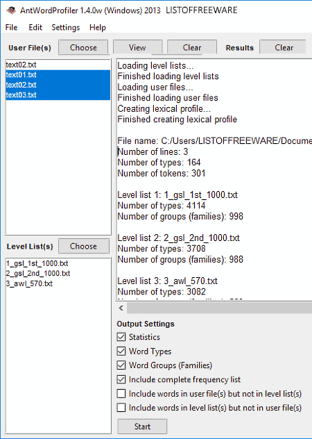The height and width of the screenshot is (439, 312).
Task: Click 'Number of groups (families): 988' line
Action: pos(180,260)
